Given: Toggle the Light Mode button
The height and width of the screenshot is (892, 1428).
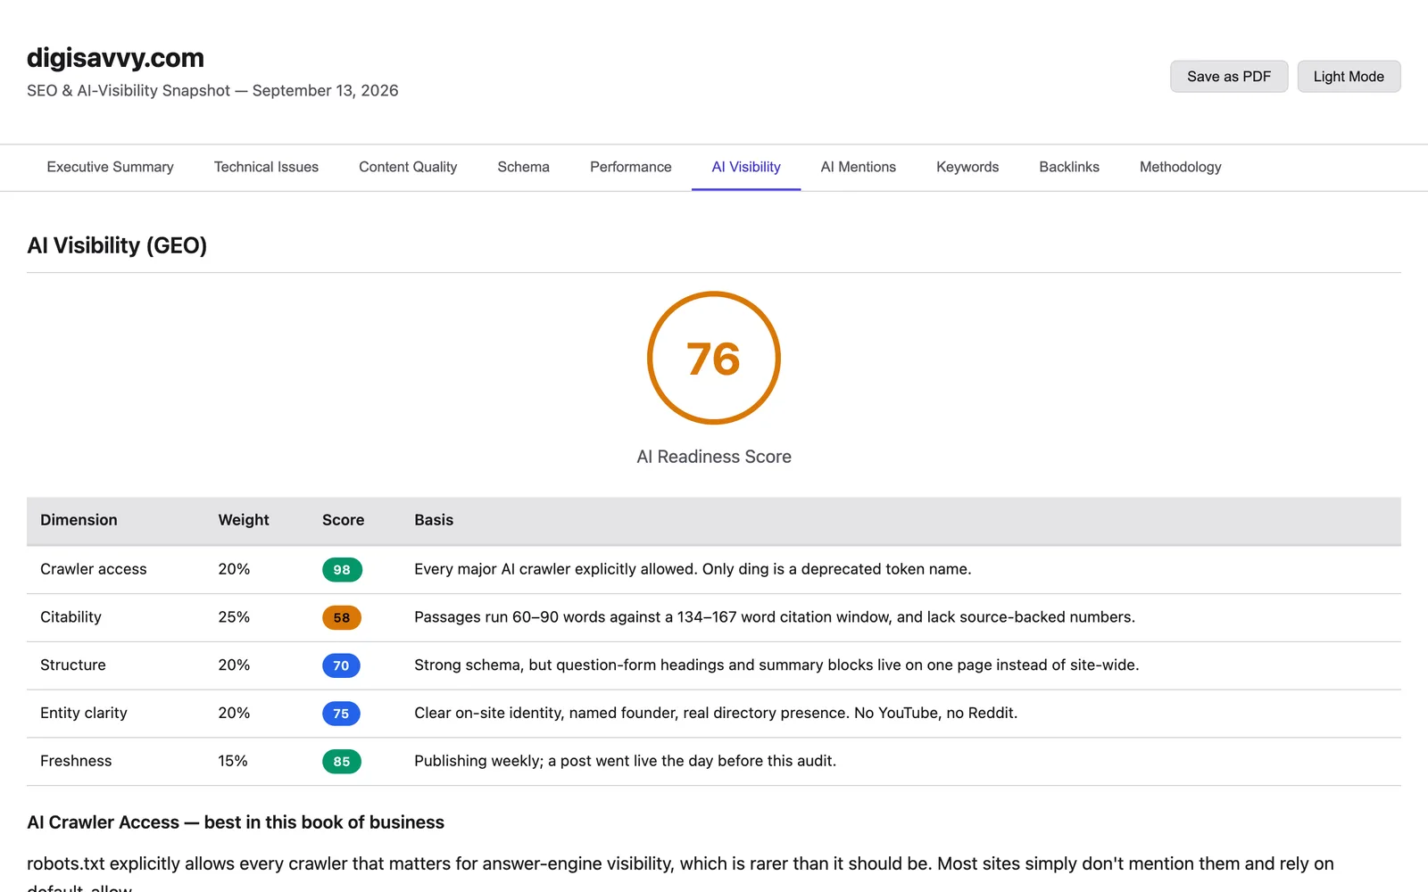Looking at the screenshot, I should tap(1348, 77).
